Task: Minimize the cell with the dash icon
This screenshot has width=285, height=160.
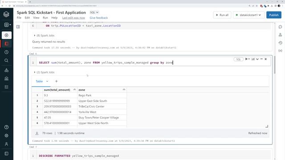Action: click(x=261, y=59)
